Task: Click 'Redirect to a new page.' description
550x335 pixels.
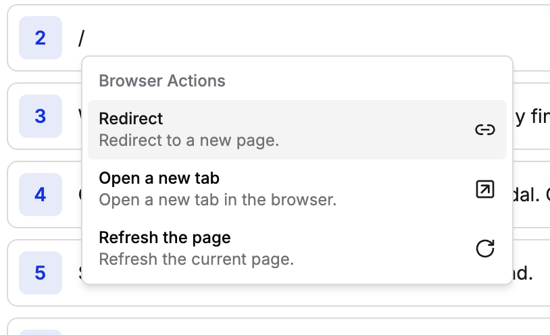Action: point(189,141)
